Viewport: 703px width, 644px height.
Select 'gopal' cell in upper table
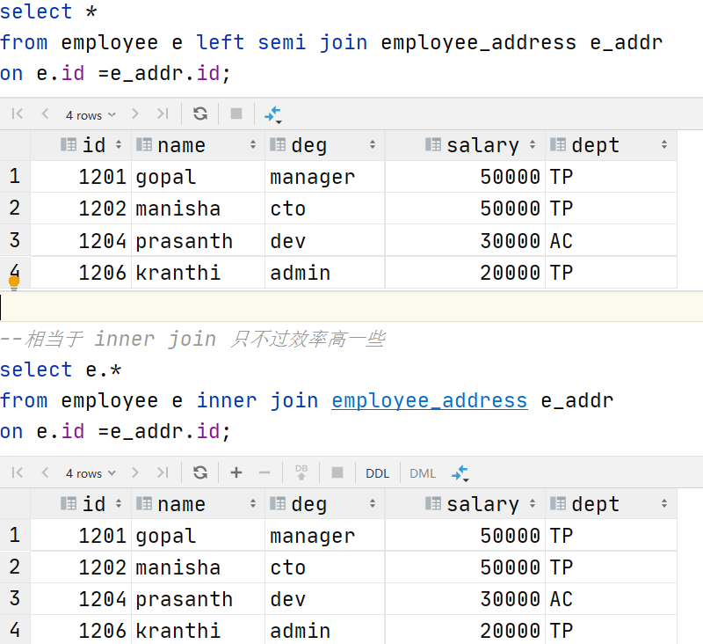199,177
